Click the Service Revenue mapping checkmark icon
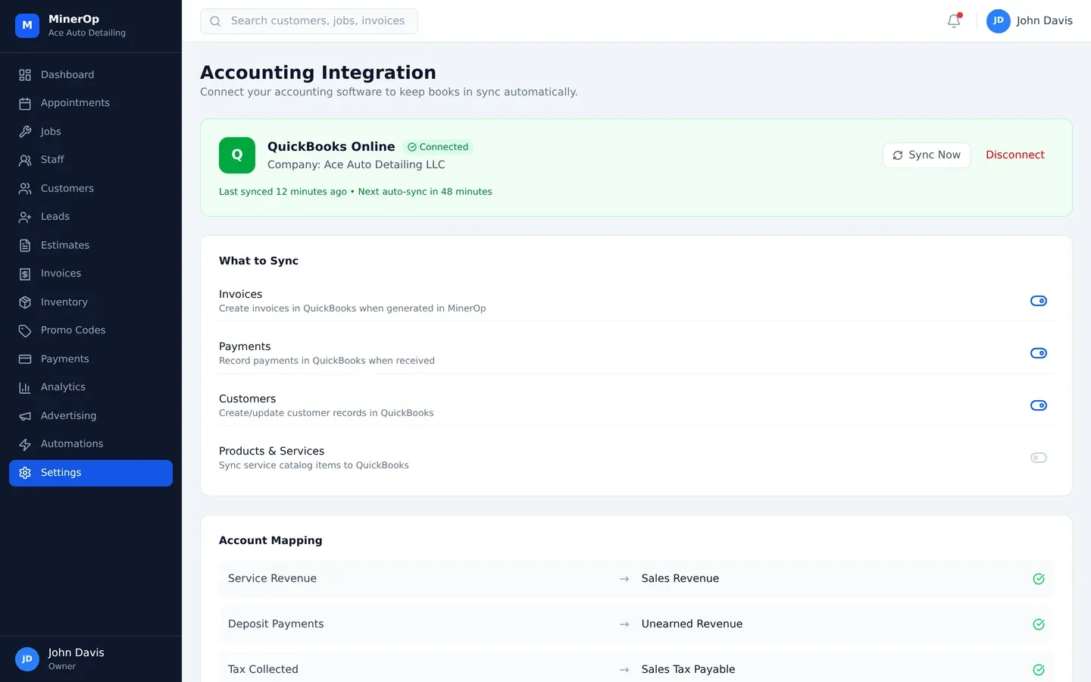The image size is (1091, 682). tap(1039, 579)
